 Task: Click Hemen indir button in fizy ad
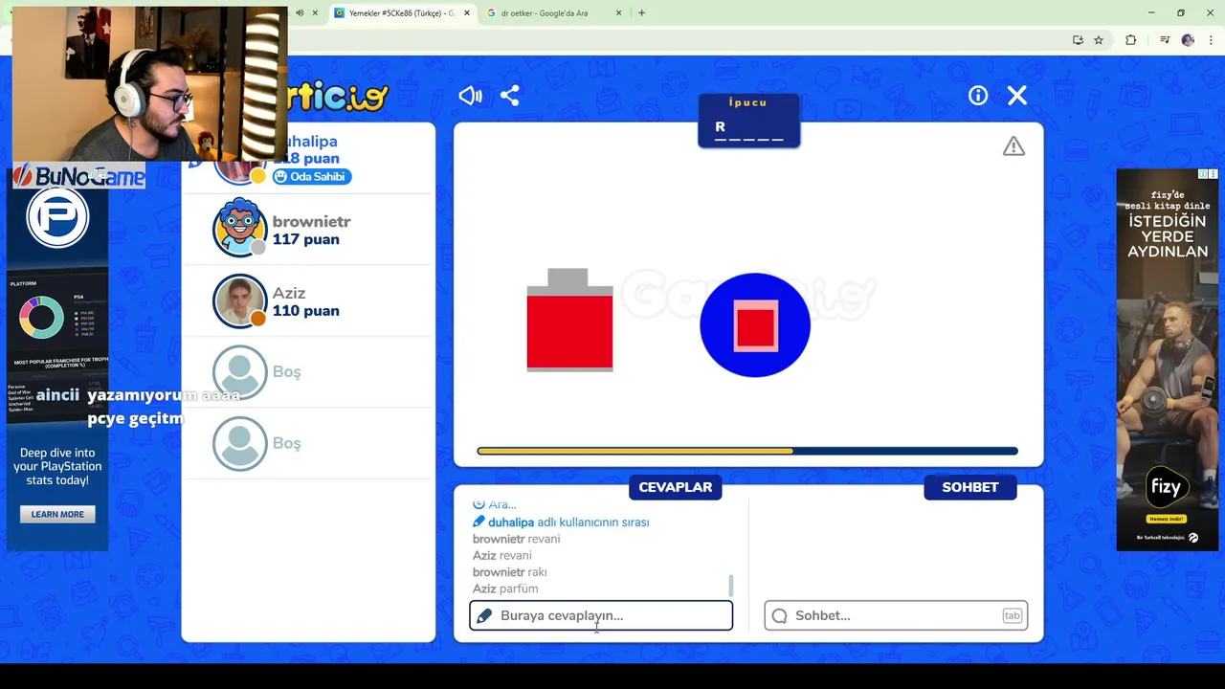coord(1167,519)
